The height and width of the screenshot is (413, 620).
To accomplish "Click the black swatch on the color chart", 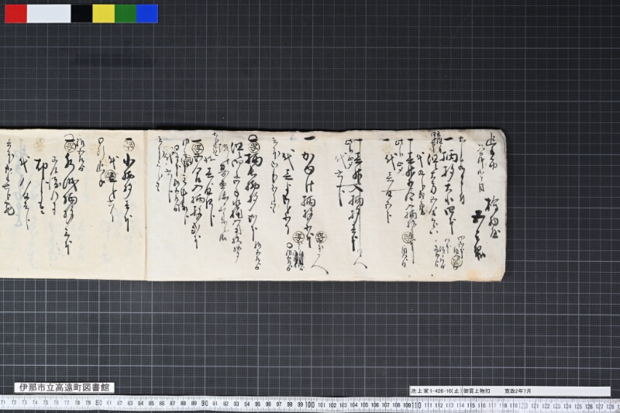I will tap(82, 14).
